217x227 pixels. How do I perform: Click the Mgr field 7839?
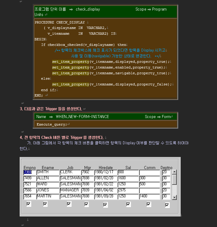click(x=88, y=190)
